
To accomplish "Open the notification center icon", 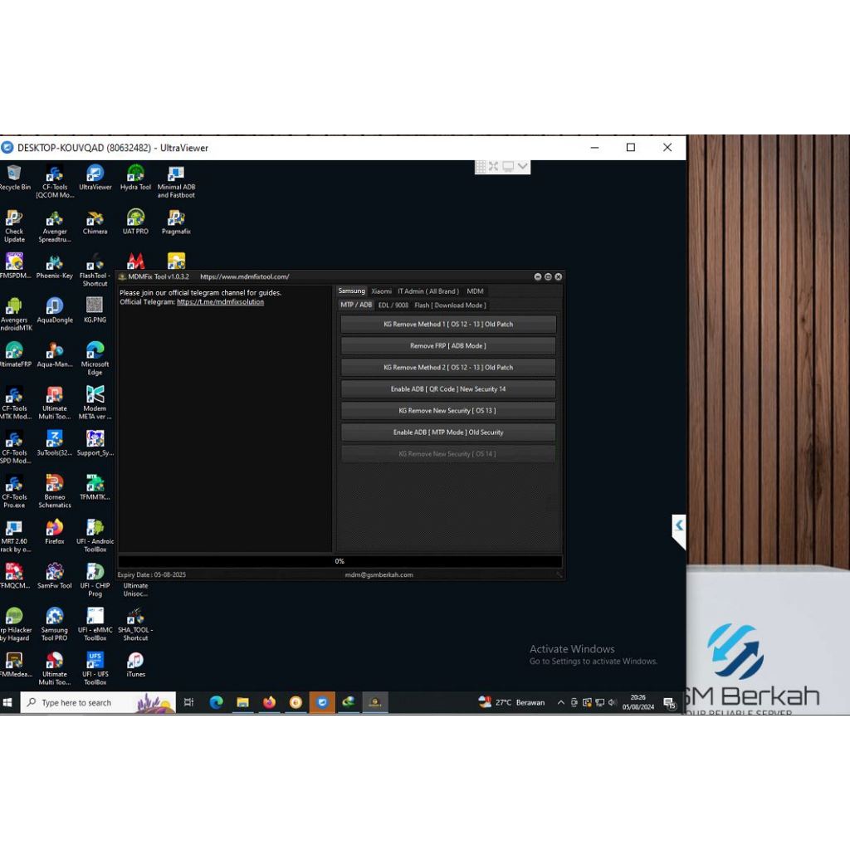I will click(x=670, y=703).
